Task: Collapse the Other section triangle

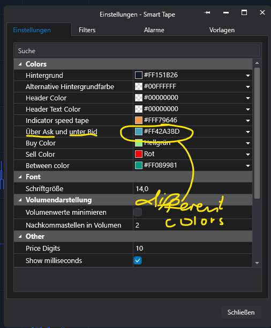Action: click(x=20, y=237)
